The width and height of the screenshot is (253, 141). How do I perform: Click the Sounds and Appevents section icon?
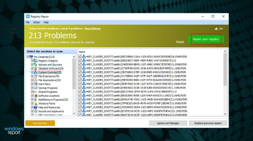pos(35,111)
